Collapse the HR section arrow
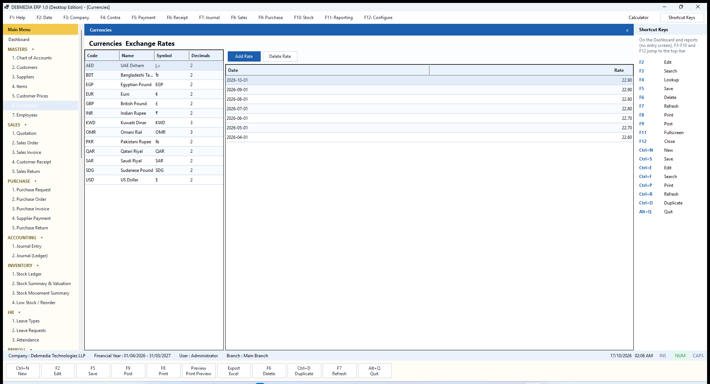The width and height of the screenshot is (710, 384). coord(19,313)
